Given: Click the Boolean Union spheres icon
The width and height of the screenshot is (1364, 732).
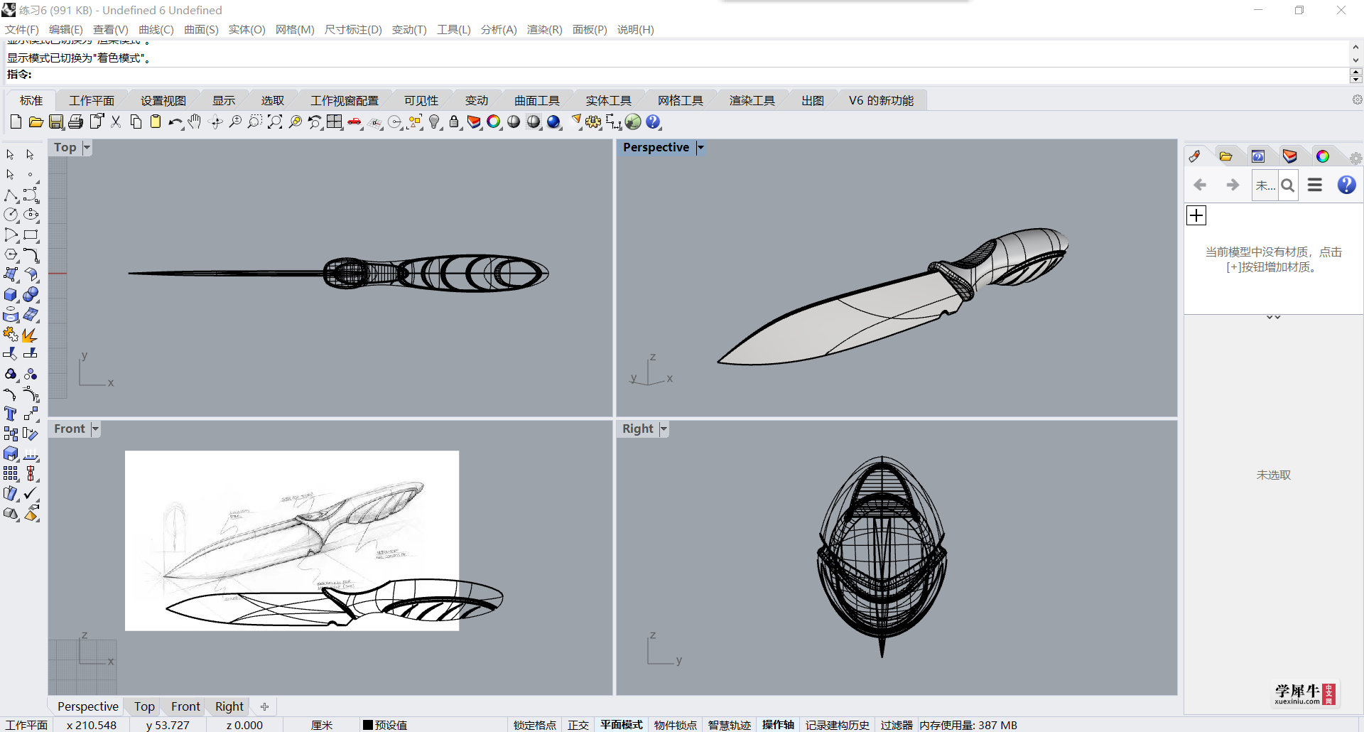Looking at the screenshot, I should pyautogui.click(x=31, y=294).
